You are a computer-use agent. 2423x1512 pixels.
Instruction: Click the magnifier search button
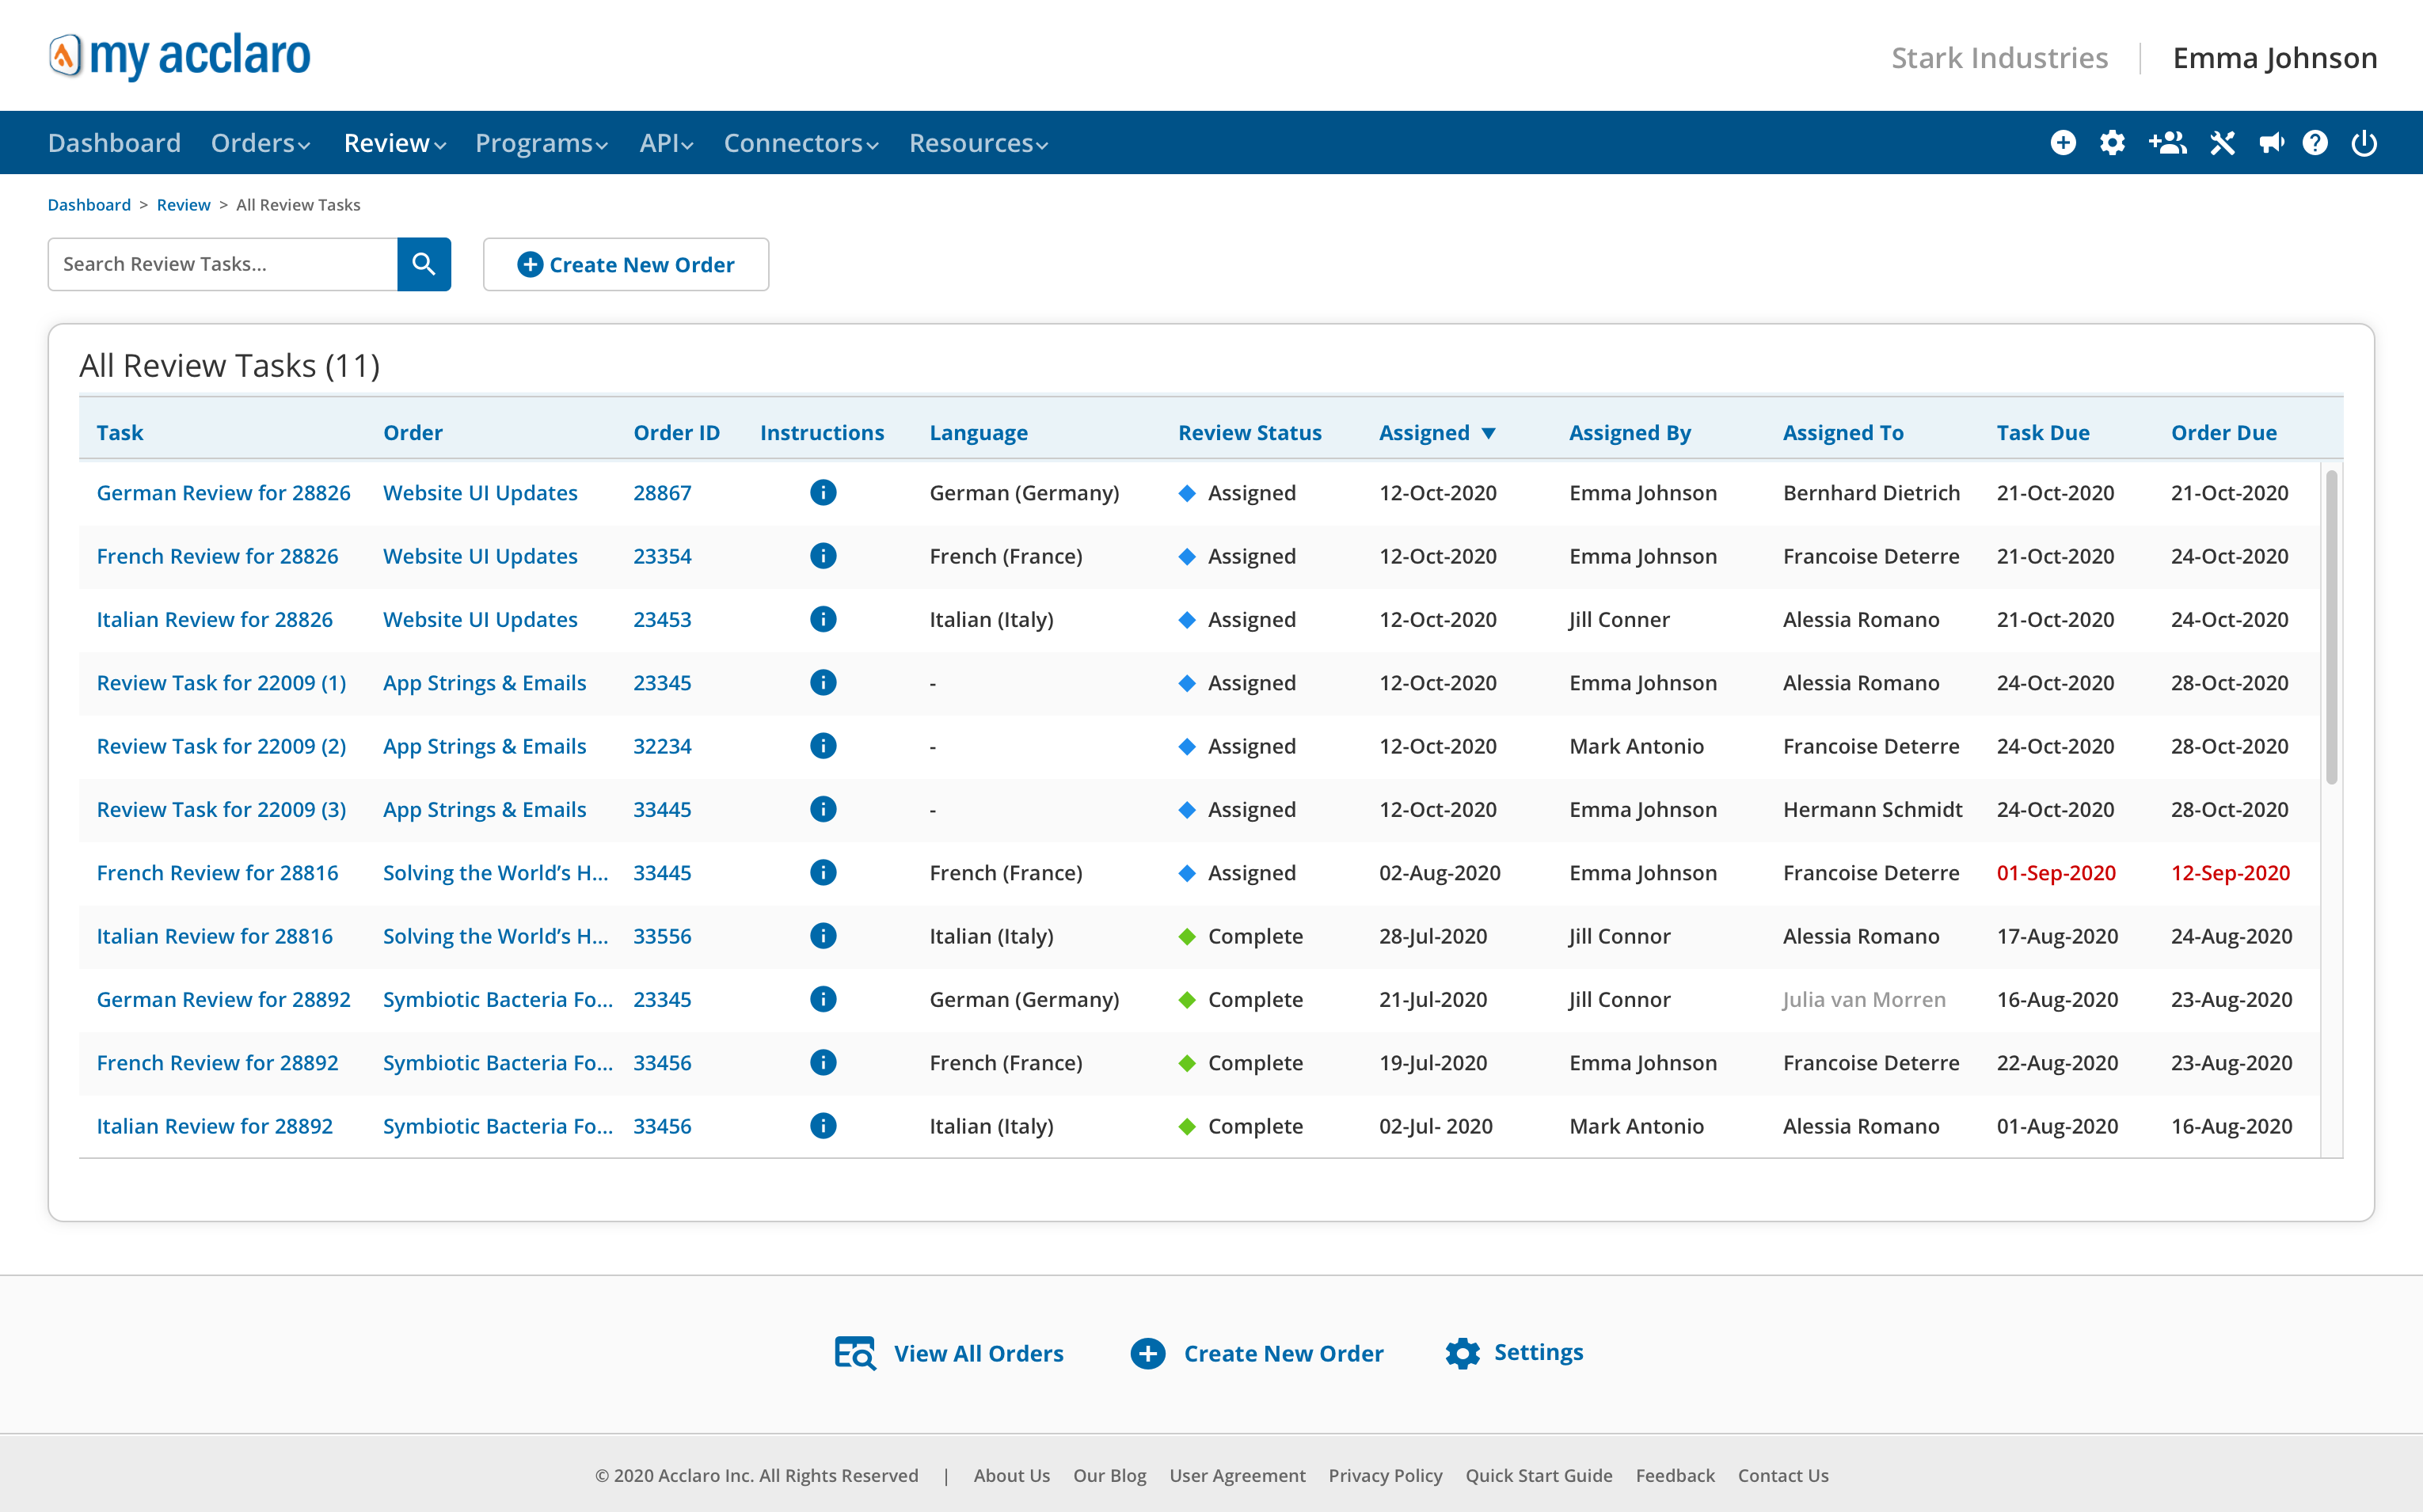coord(424,264)
